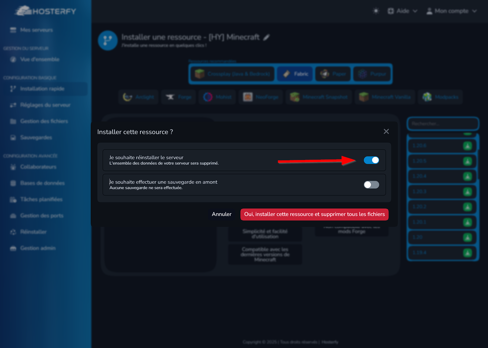Click the Hosterfy logo in the sidebar
The image size is (488, 348).
click(46, 11)
